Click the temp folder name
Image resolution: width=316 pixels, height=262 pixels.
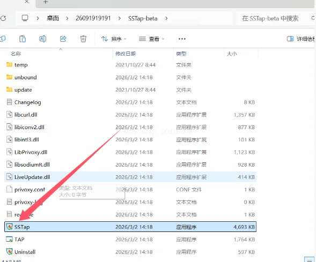(x=21, y=65)
